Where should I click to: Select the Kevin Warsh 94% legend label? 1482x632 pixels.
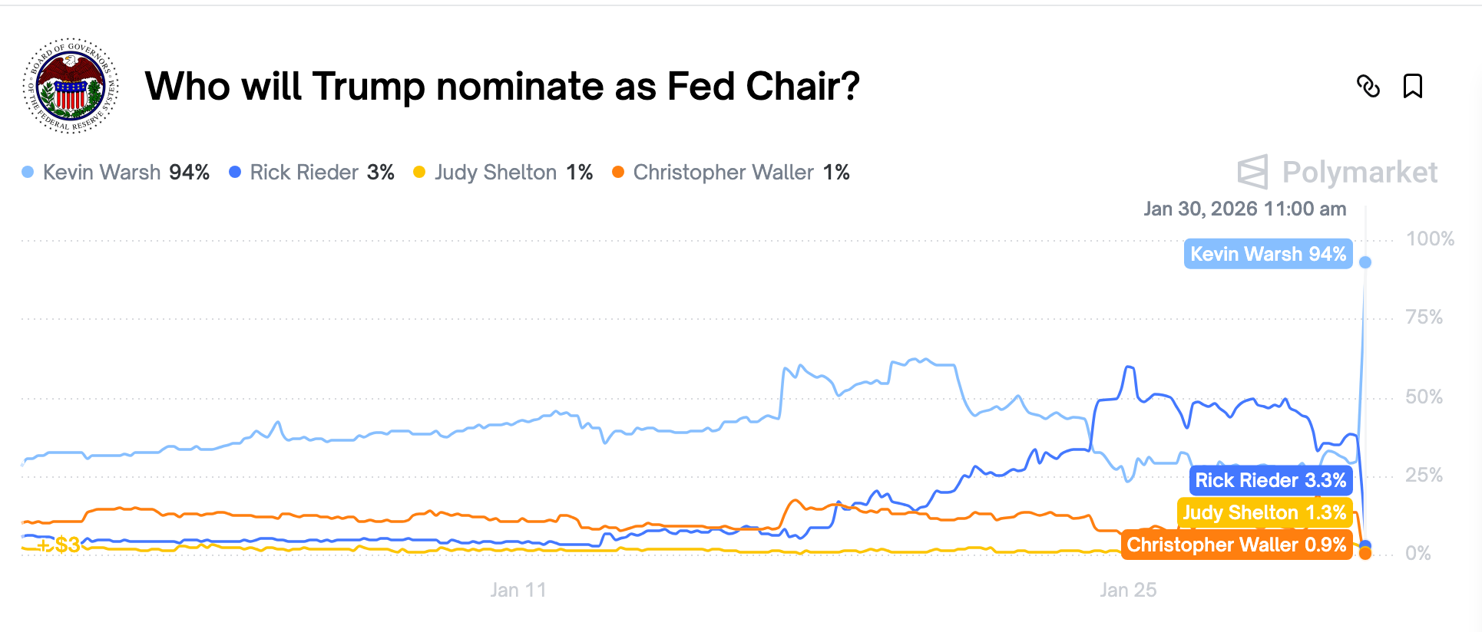click(x=126, y=172)
